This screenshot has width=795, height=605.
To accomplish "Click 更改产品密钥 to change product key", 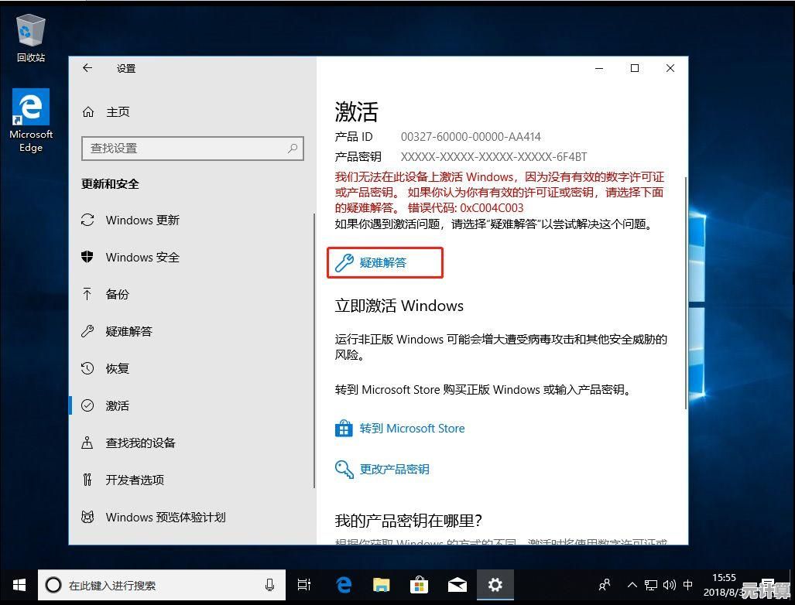I will click(x=393, y=470).
